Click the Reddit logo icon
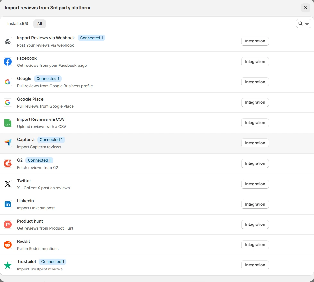 coord(8,245)
